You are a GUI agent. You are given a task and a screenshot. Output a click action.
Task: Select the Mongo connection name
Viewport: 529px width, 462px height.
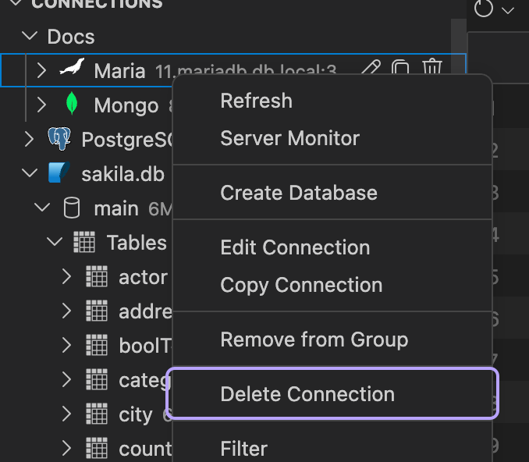(x=126, y=105)
